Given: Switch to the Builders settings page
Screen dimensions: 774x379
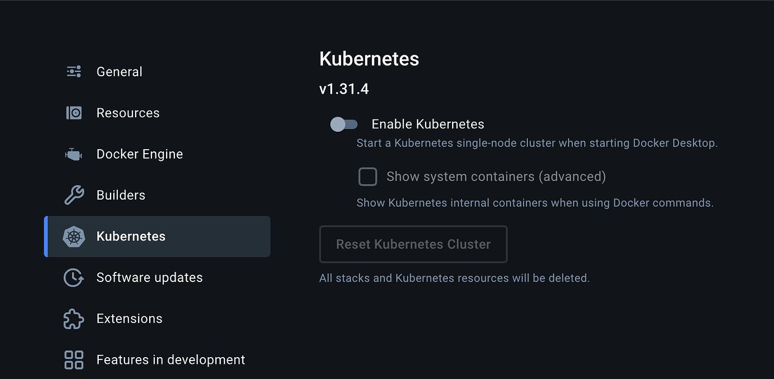Looking at the screenshot, I should [121, 195].
